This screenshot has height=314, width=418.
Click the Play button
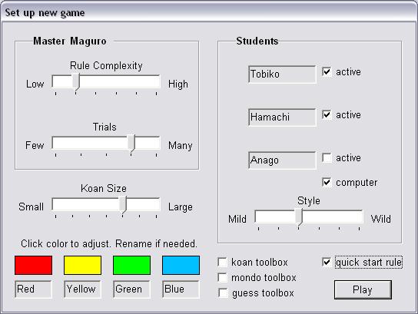click(x=363, y=289)
